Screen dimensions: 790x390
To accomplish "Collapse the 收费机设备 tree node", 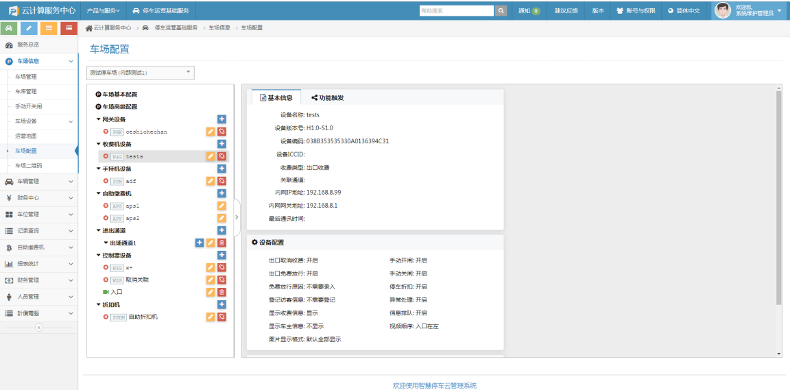I will [98, 144].
